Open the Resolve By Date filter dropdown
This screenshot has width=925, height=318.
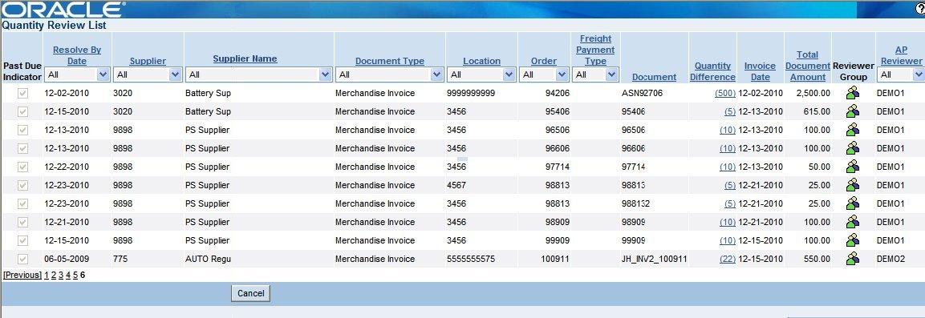(78, 74)
